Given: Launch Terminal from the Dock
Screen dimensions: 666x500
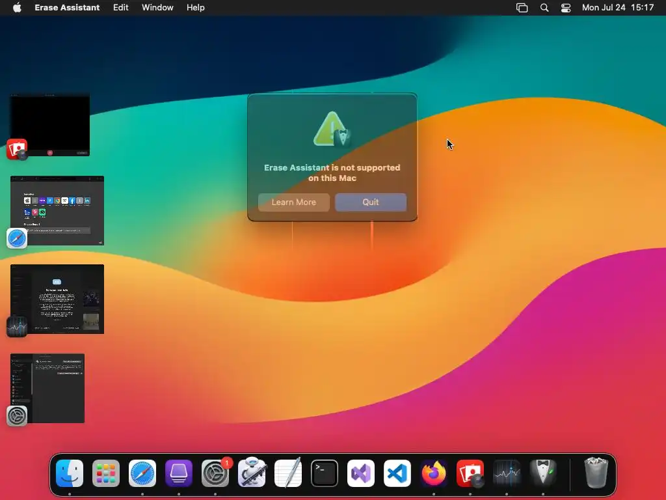Looking at the screenshot, I should point(325,473).
